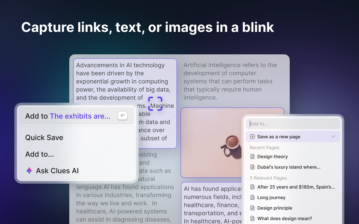Select Add to The exhibits are... option

[x=76, y=116]
